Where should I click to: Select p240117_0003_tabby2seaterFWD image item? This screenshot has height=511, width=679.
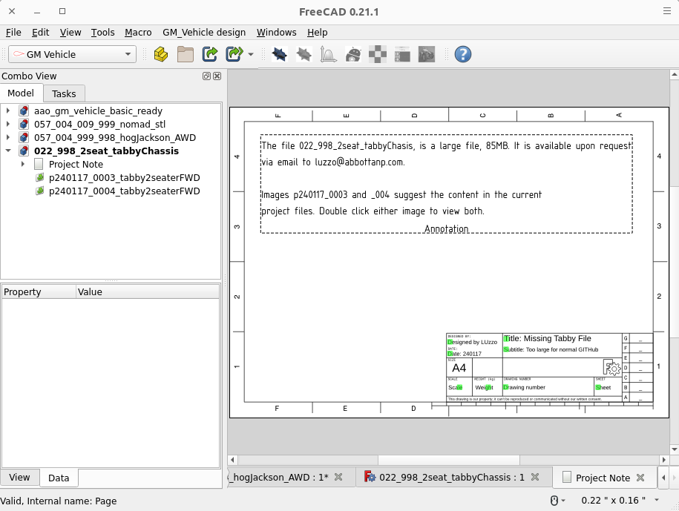click(124, 177)
